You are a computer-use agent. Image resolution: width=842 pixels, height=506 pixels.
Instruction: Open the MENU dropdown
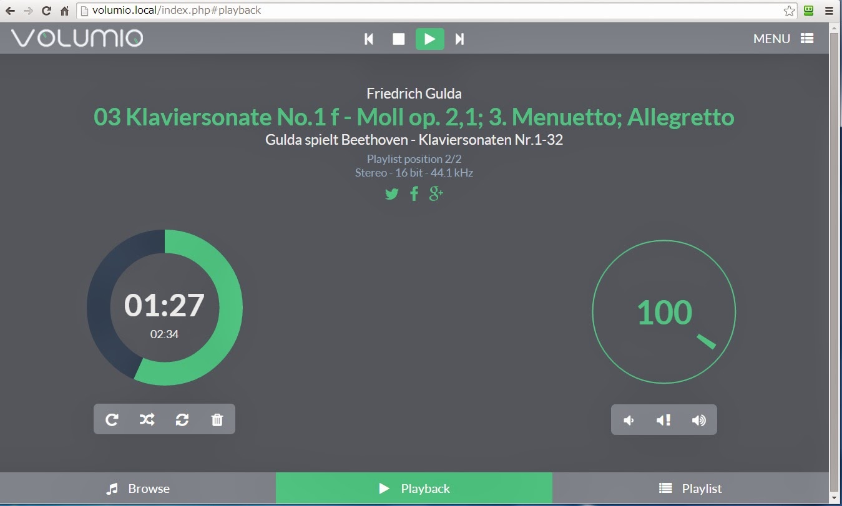[x=783, y=39]
